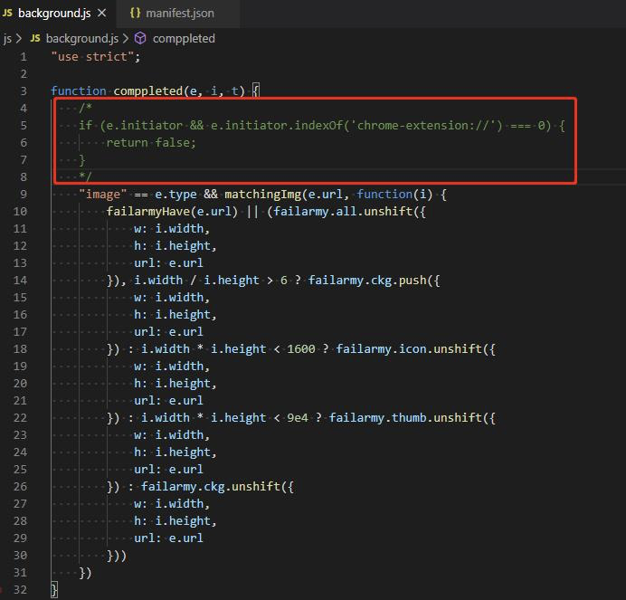This screenshot has width=626, height=600.
Task: Click the JS icon on background.js tab
Action: (7, 13)
